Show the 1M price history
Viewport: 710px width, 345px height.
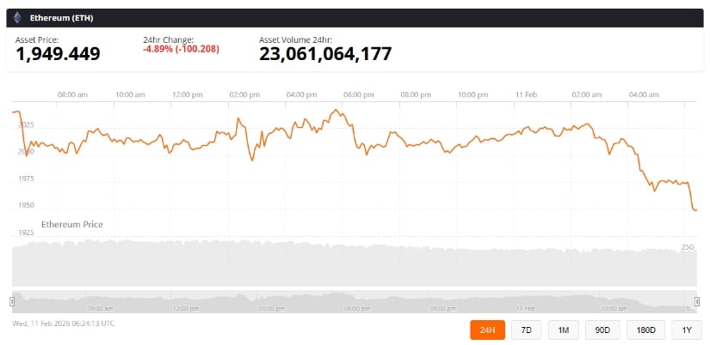coord(563,330)
